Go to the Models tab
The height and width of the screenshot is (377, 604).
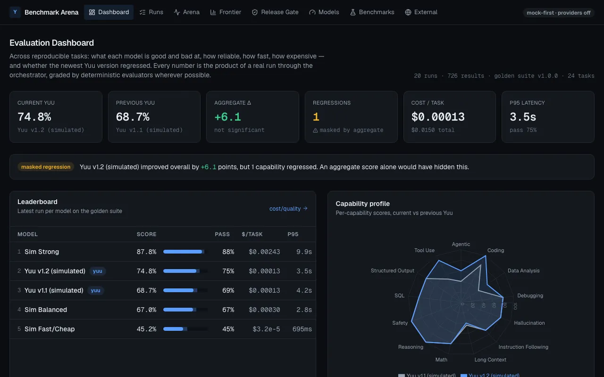tap(324, 12)
